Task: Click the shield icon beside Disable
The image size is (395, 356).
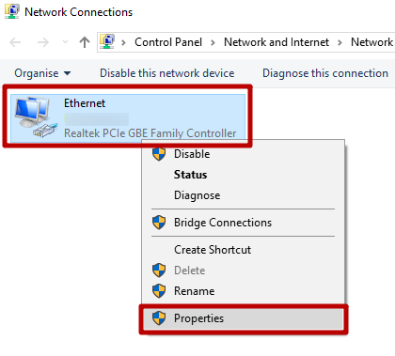Action: [x=159, y=154]
